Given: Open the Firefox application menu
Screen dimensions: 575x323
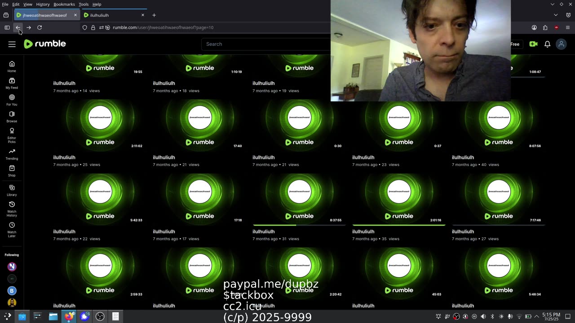Looking at the screenshot, I should (x=568, y=27).
